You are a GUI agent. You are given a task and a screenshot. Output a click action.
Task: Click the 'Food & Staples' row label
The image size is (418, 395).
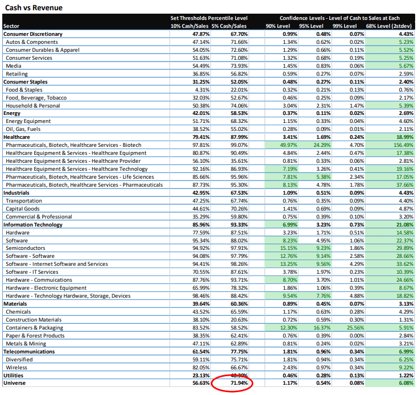(24, 90)
